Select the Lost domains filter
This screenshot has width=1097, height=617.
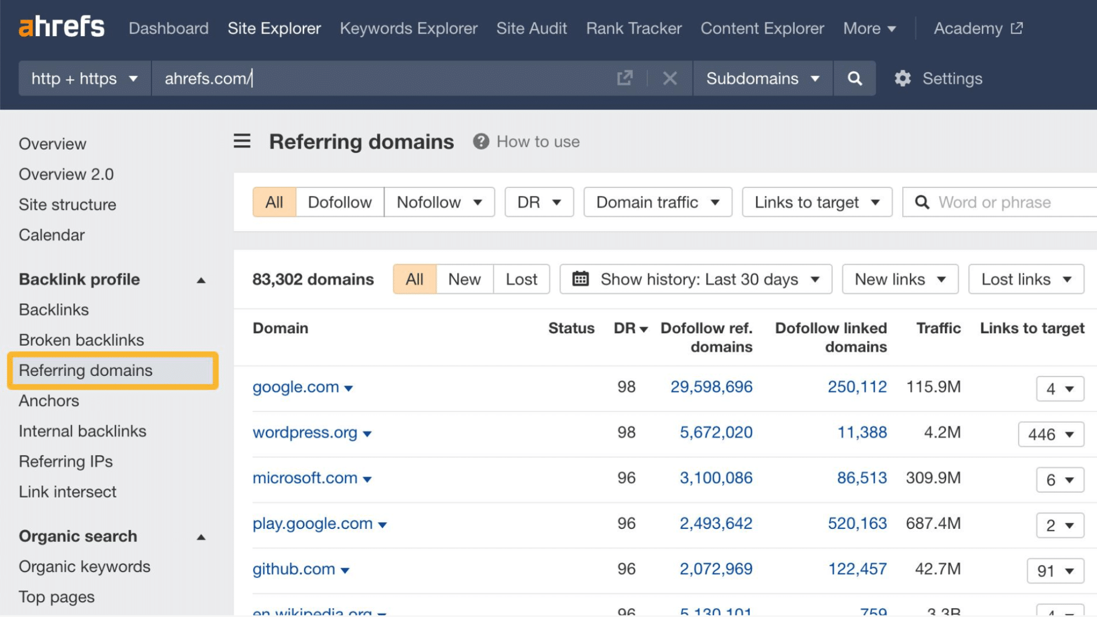[521, 279]
